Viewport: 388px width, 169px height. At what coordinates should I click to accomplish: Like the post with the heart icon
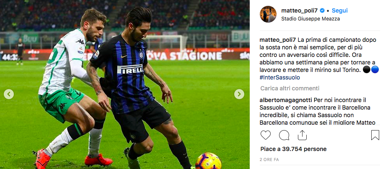(266, 135)
